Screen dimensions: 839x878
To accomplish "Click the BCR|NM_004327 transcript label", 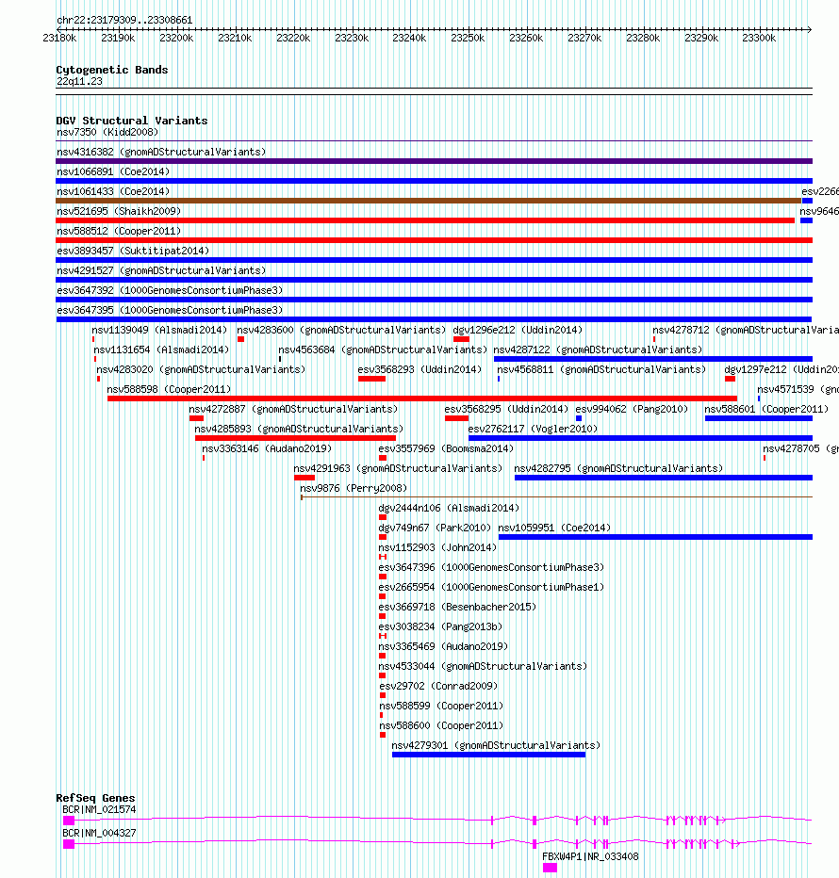I will tap(99, 833).
